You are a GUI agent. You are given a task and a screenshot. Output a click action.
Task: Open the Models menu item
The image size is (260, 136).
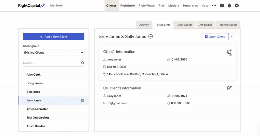pos(174,5)
